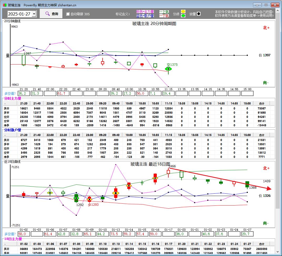The width and height of the screenshot is (282, 256).
Task: Click the app icon in the title bar
Action: 4,5
